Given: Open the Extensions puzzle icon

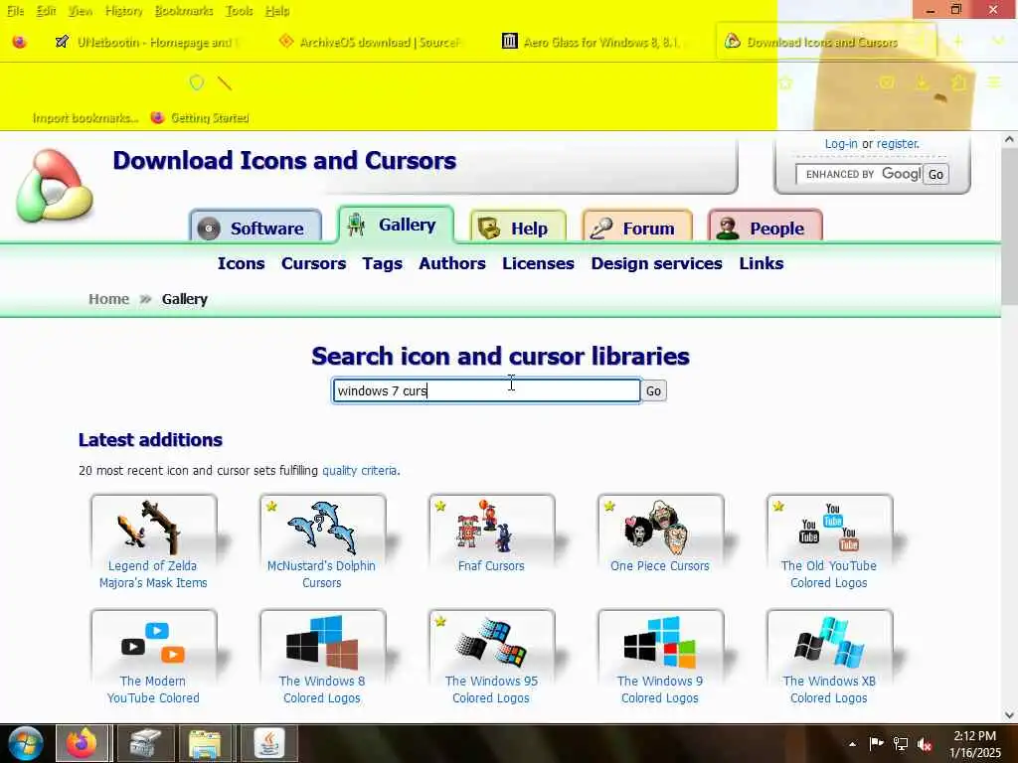Looking at the screenshot, I should (x=959, y=83).
